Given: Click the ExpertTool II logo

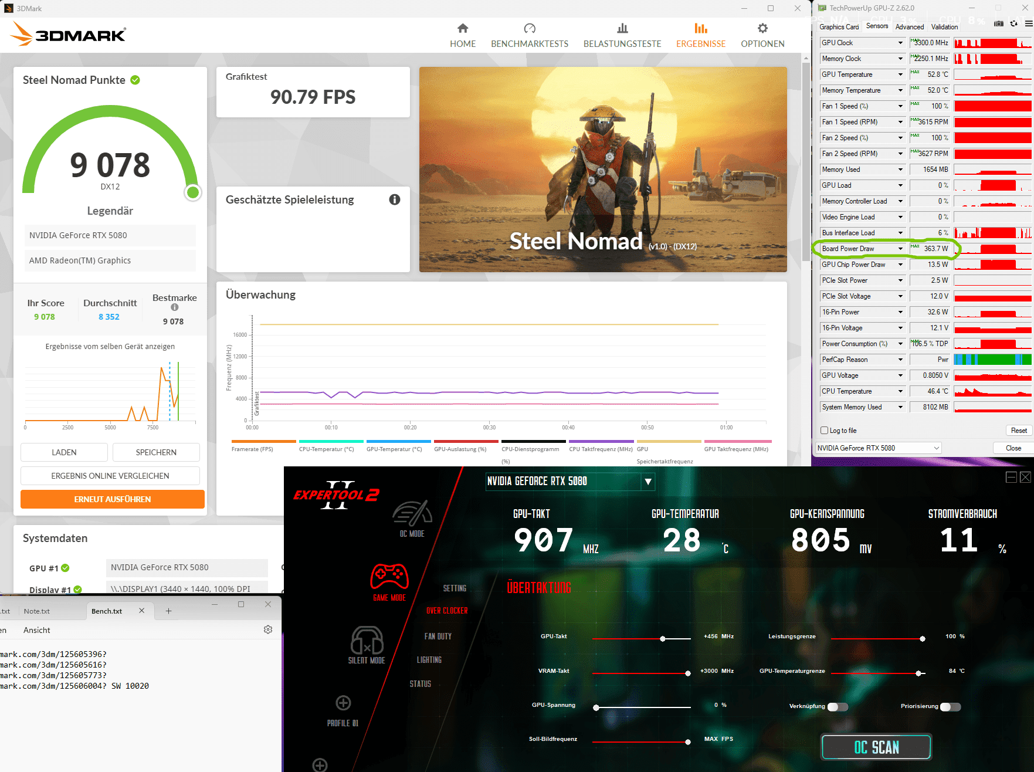Looking at the screenshot, I should point(337,495).
